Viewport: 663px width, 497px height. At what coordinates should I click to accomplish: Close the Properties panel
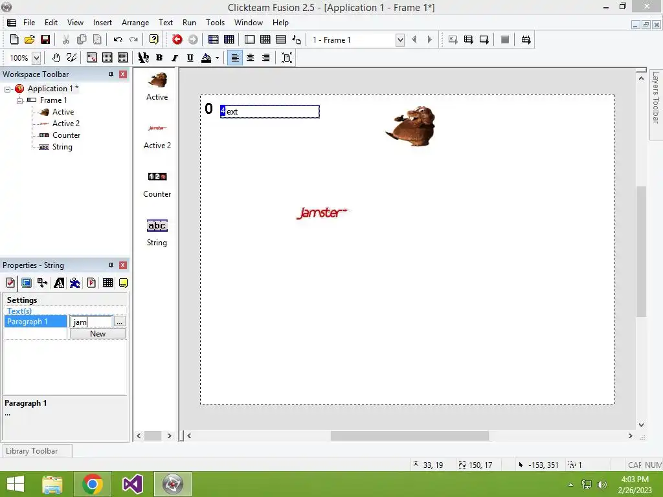coord(122,265)
